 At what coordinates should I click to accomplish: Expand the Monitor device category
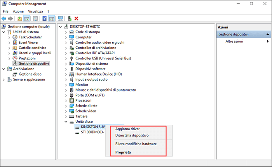pos(66,85)
